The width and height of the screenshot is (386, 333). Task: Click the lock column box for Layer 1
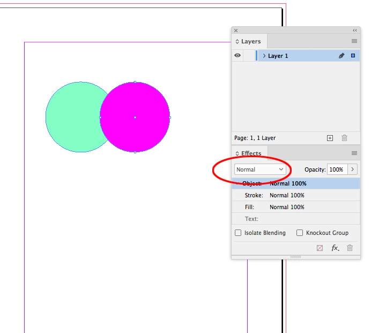pos(249,56)
